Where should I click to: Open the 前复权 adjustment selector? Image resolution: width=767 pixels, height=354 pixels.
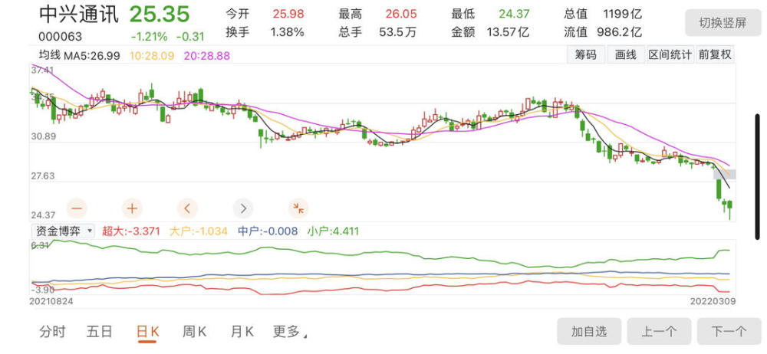715,54
